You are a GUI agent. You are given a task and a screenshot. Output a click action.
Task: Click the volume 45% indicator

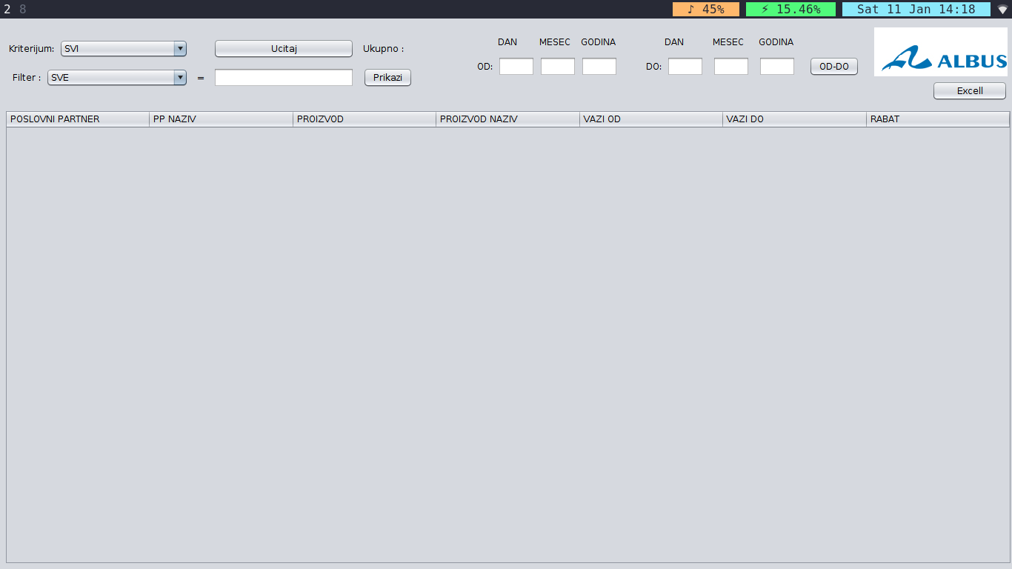click(x=706, y=10)
